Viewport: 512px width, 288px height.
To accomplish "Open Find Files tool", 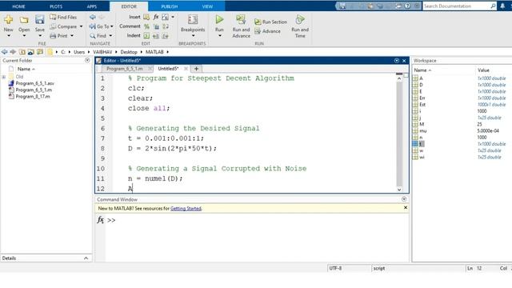I will (x=63, y=17).
